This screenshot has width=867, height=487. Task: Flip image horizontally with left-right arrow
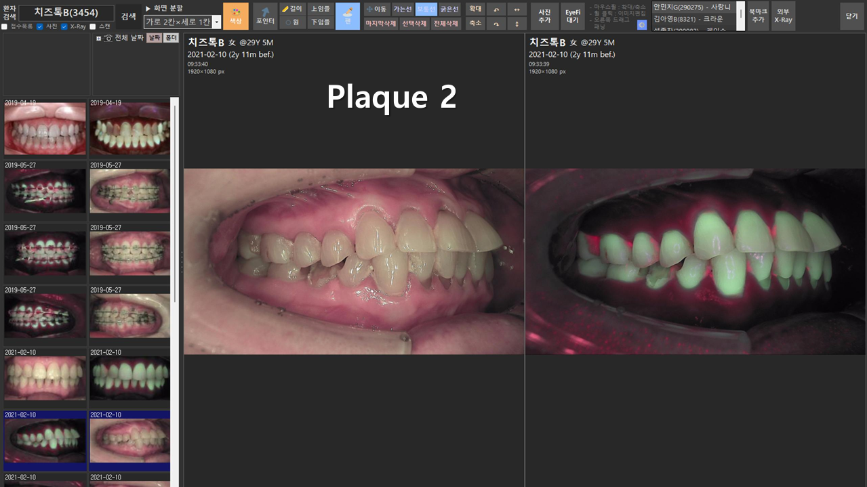coord(517,9)
